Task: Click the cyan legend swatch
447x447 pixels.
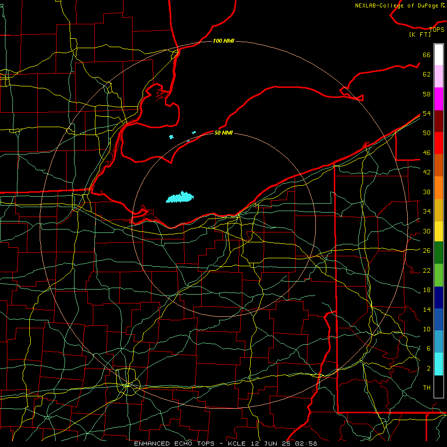Action: (439, 365)
